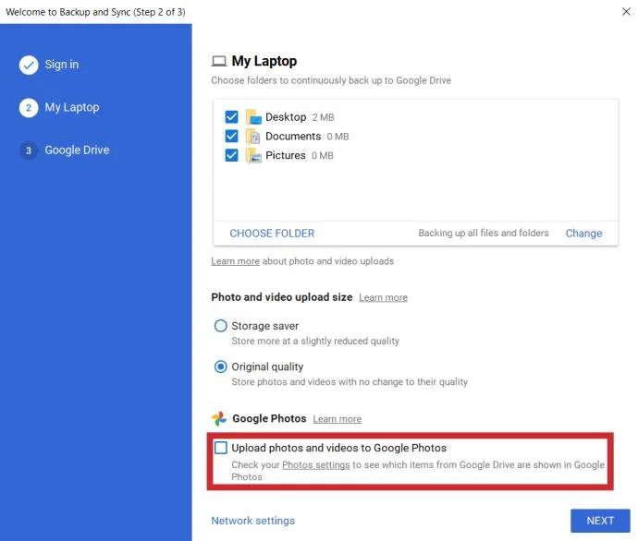Click the Documents folder name

(x=293, y=136)
